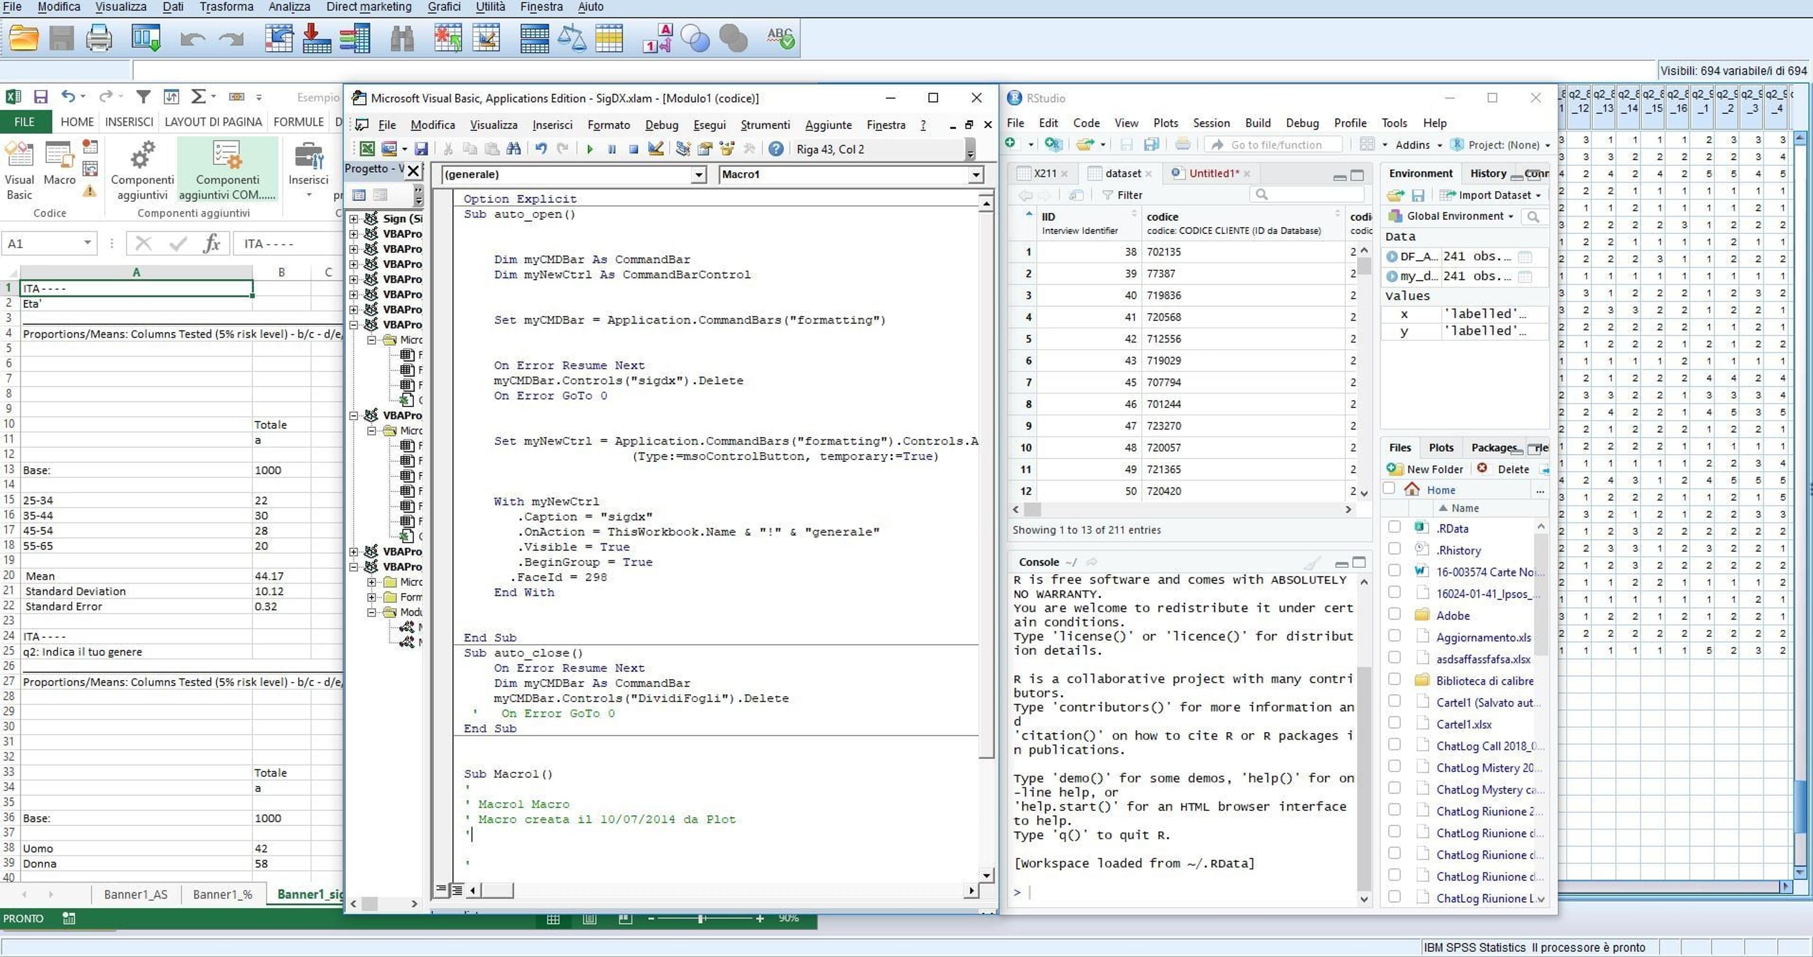
Task: Switch to the Banner1_AS sheet tab
Action: coord(136,894)
